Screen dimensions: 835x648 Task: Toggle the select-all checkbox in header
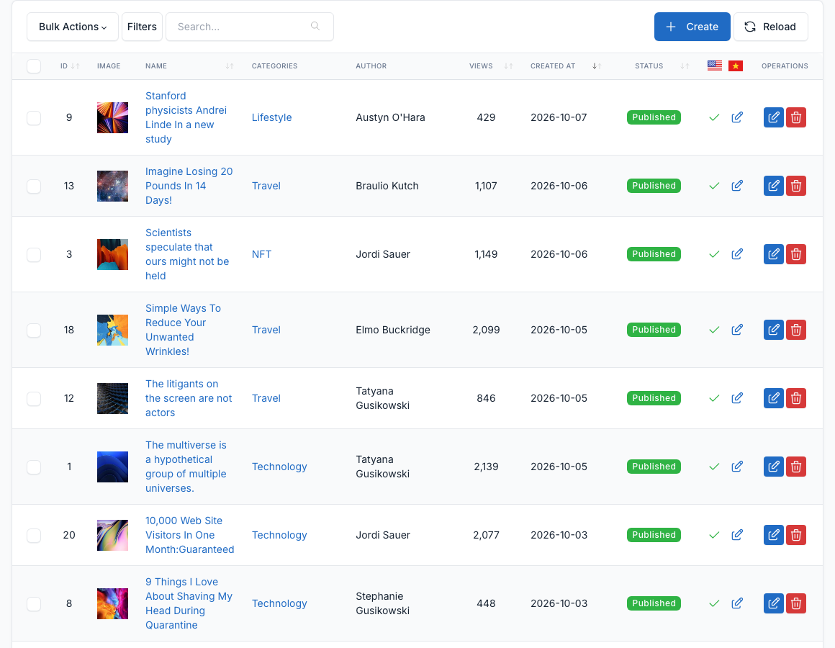tap(34, 66)
